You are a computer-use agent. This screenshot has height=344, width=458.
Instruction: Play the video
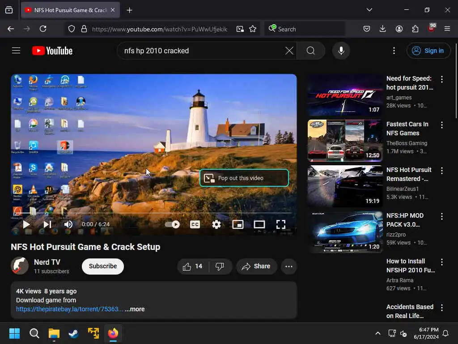point(26,224)
